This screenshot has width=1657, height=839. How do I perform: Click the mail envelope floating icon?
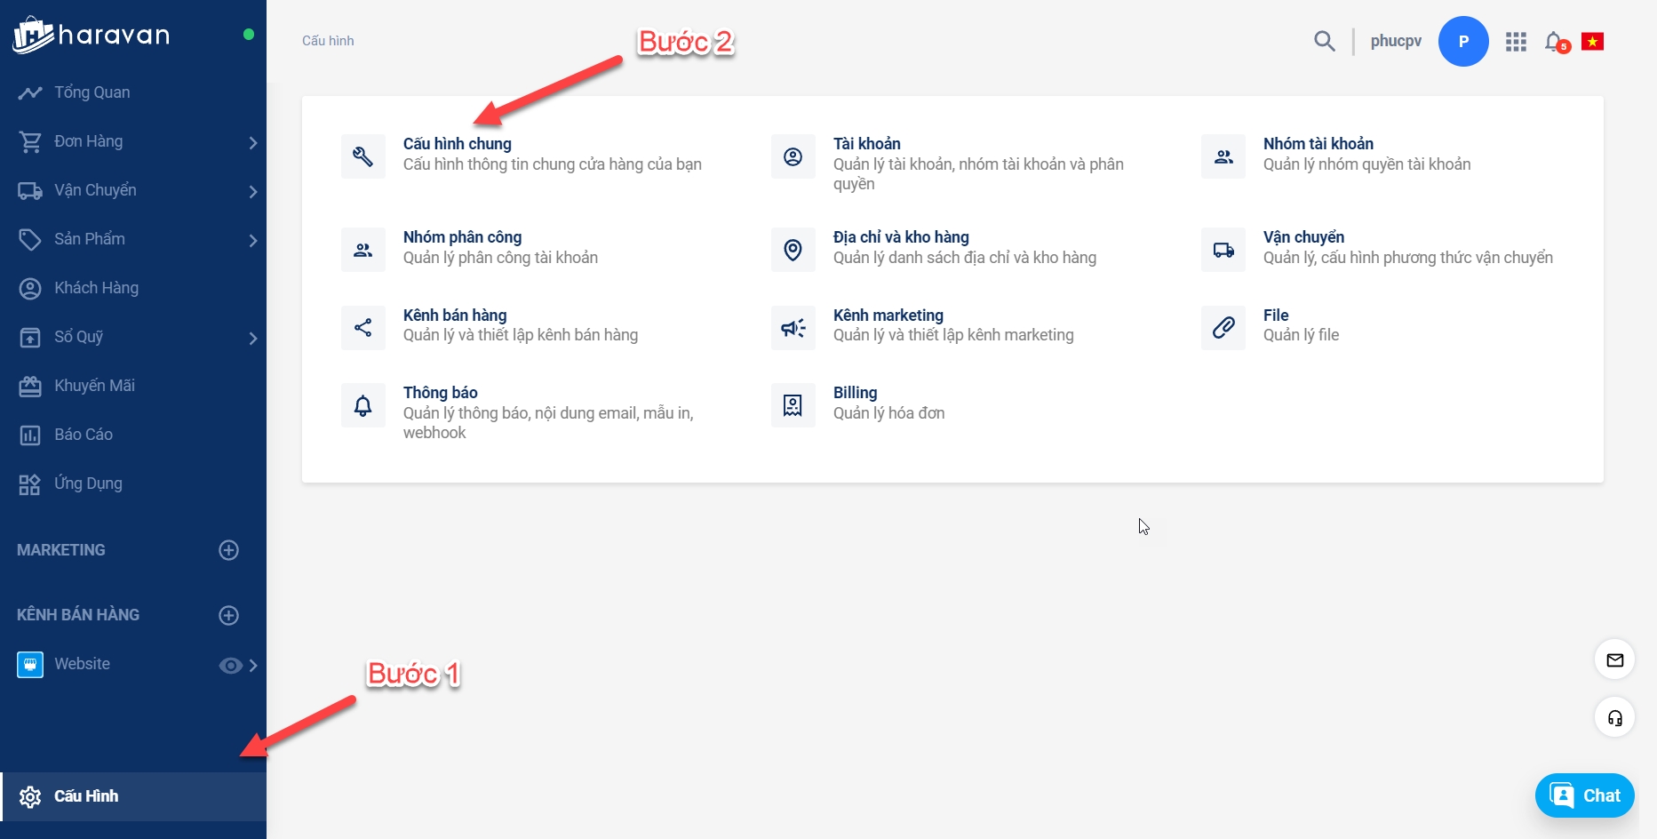point(1614,659)
